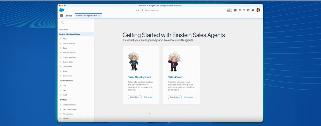Expand the Slack node
321x126 pixels.
pyautogui.click(x=60, y=48)
